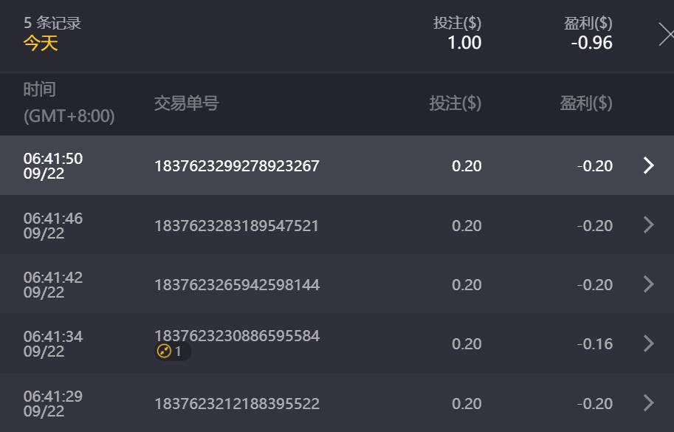Click the 投注($) table column header
Image resolution: width=674 pixels, height=432 pixels.
[x=455, y=103]
